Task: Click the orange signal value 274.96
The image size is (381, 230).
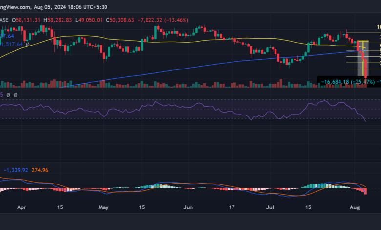Action: [40, 170]
